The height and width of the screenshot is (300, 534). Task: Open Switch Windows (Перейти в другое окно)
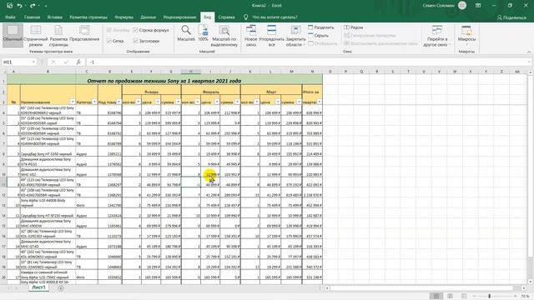tap(437, 36)
